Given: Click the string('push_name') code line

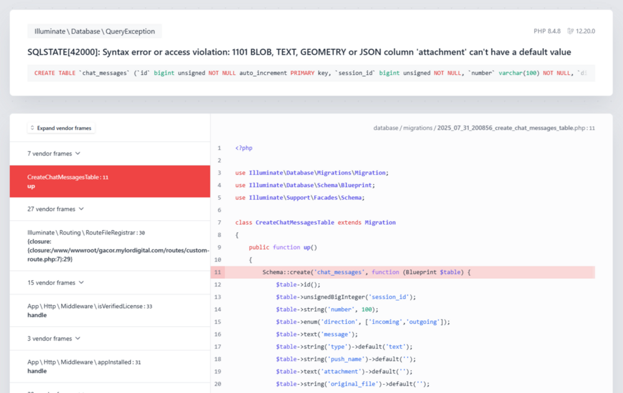Looking at the screenshot, I should (x=346, y=359).
